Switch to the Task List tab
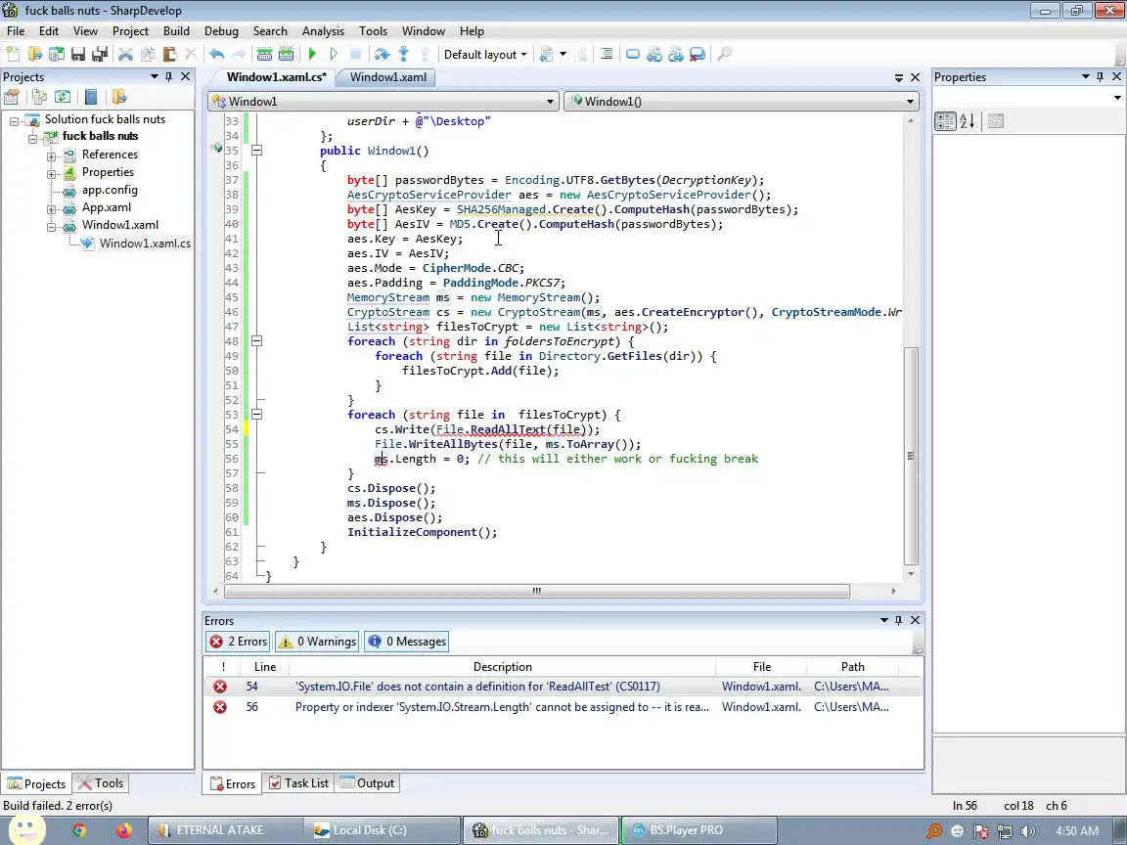 (298, 783)
